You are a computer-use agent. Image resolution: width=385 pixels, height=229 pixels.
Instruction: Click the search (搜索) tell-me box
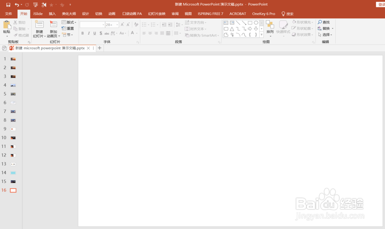[287, 14]
